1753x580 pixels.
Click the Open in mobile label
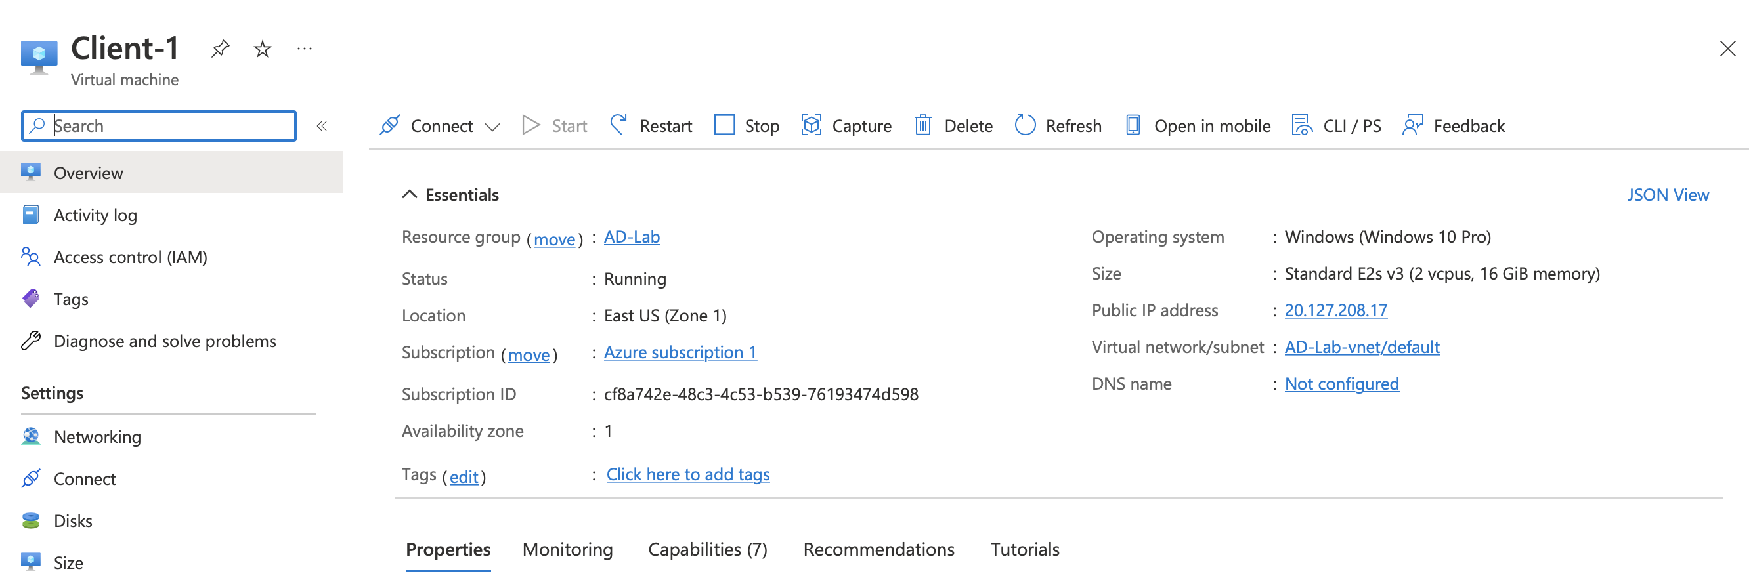pyautogui.click(x=1212, y=126)
